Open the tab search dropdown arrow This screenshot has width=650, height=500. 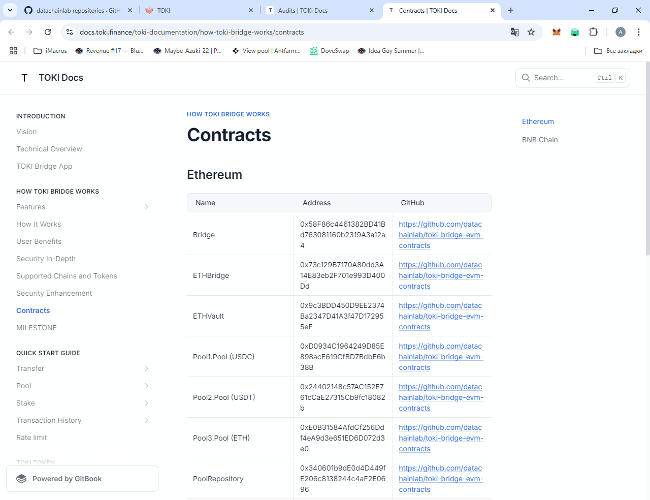pyautogui.click(x=10, y=10)
